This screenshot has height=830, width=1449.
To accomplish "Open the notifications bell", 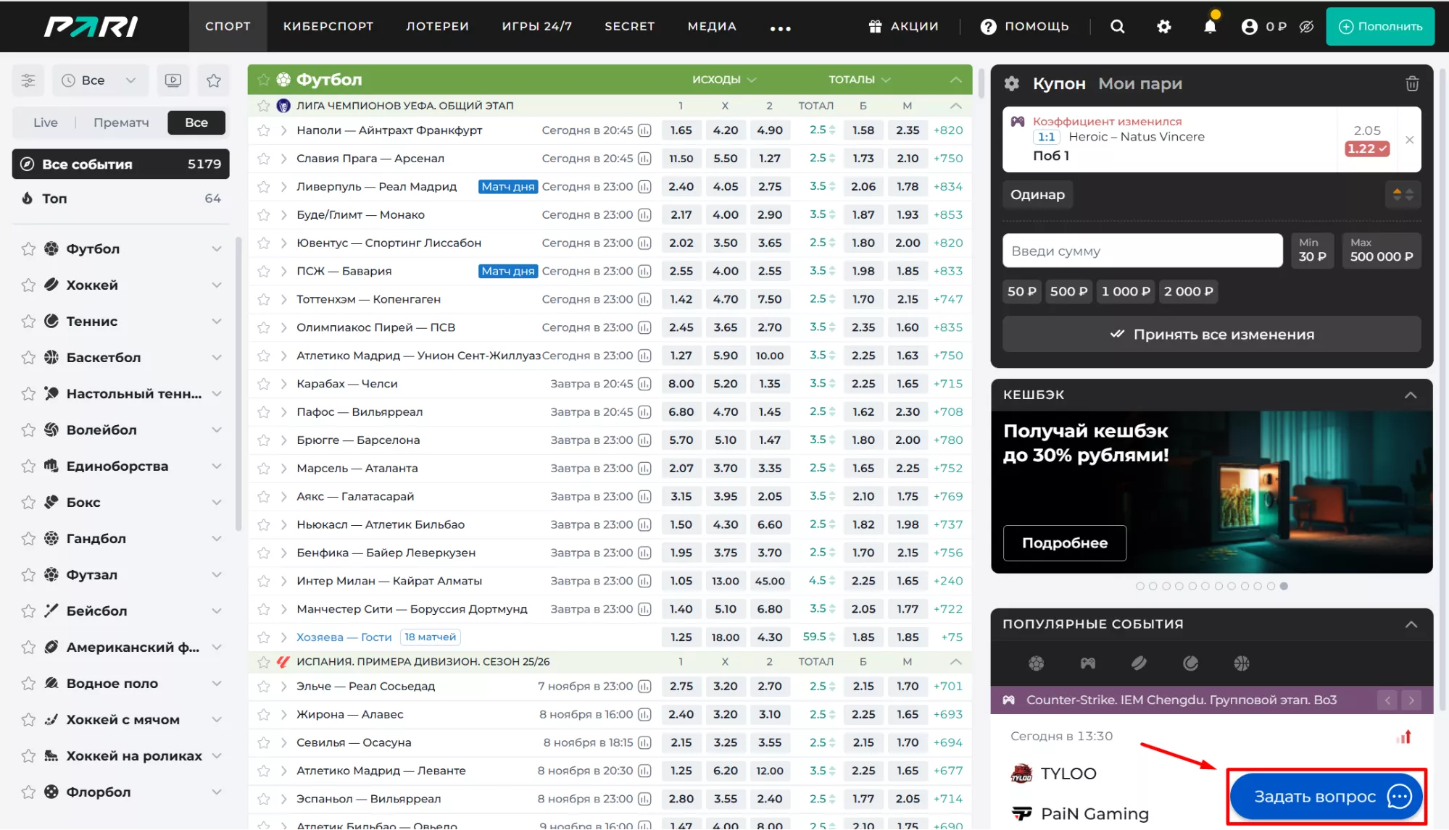I will 1210,27.
